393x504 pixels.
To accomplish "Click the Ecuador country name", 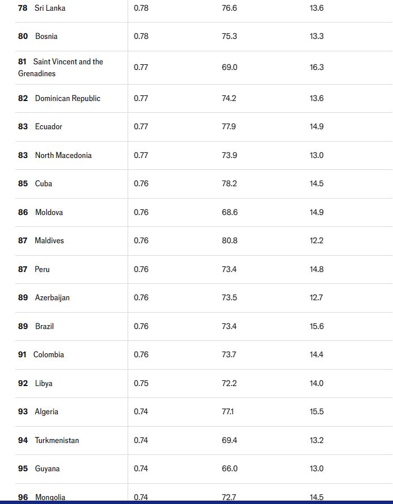I will tap(49, 126).
